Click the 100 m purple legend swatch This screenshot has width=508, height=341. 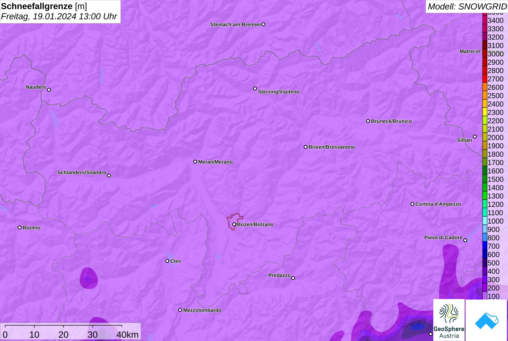(485, 296)
